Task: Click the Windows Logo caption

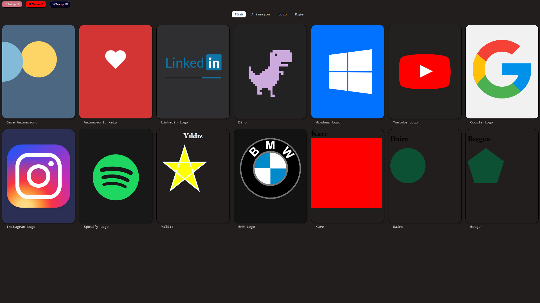Action: [x=328, y=122]
